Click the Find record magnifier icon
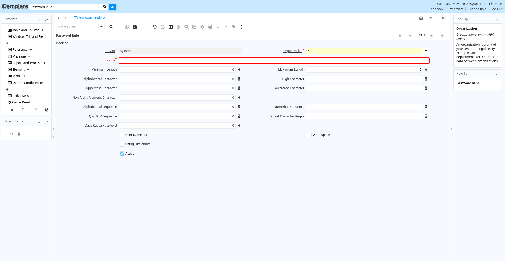This screenshot has height=261, width=505. 111,27
